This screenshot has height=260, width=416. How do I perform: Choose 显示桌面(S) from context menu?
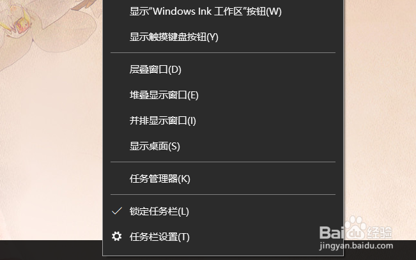223,146
